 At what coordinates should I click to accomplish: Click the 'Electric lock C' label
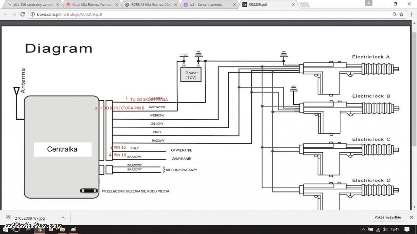(371, 139)
